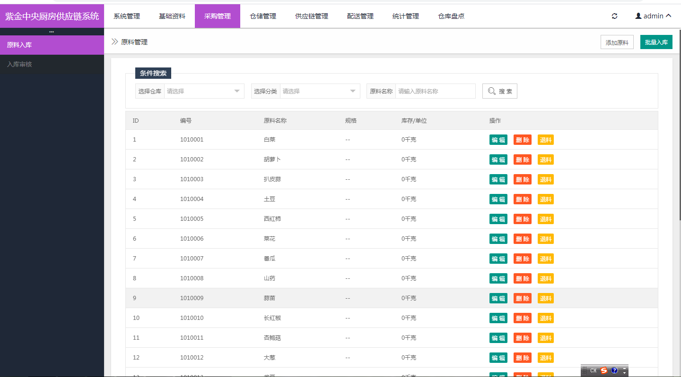This screenshot has width=681, height=377.
Task: Click the 添加原料 button
Action: pyautogui.click(x=617, y=42)
